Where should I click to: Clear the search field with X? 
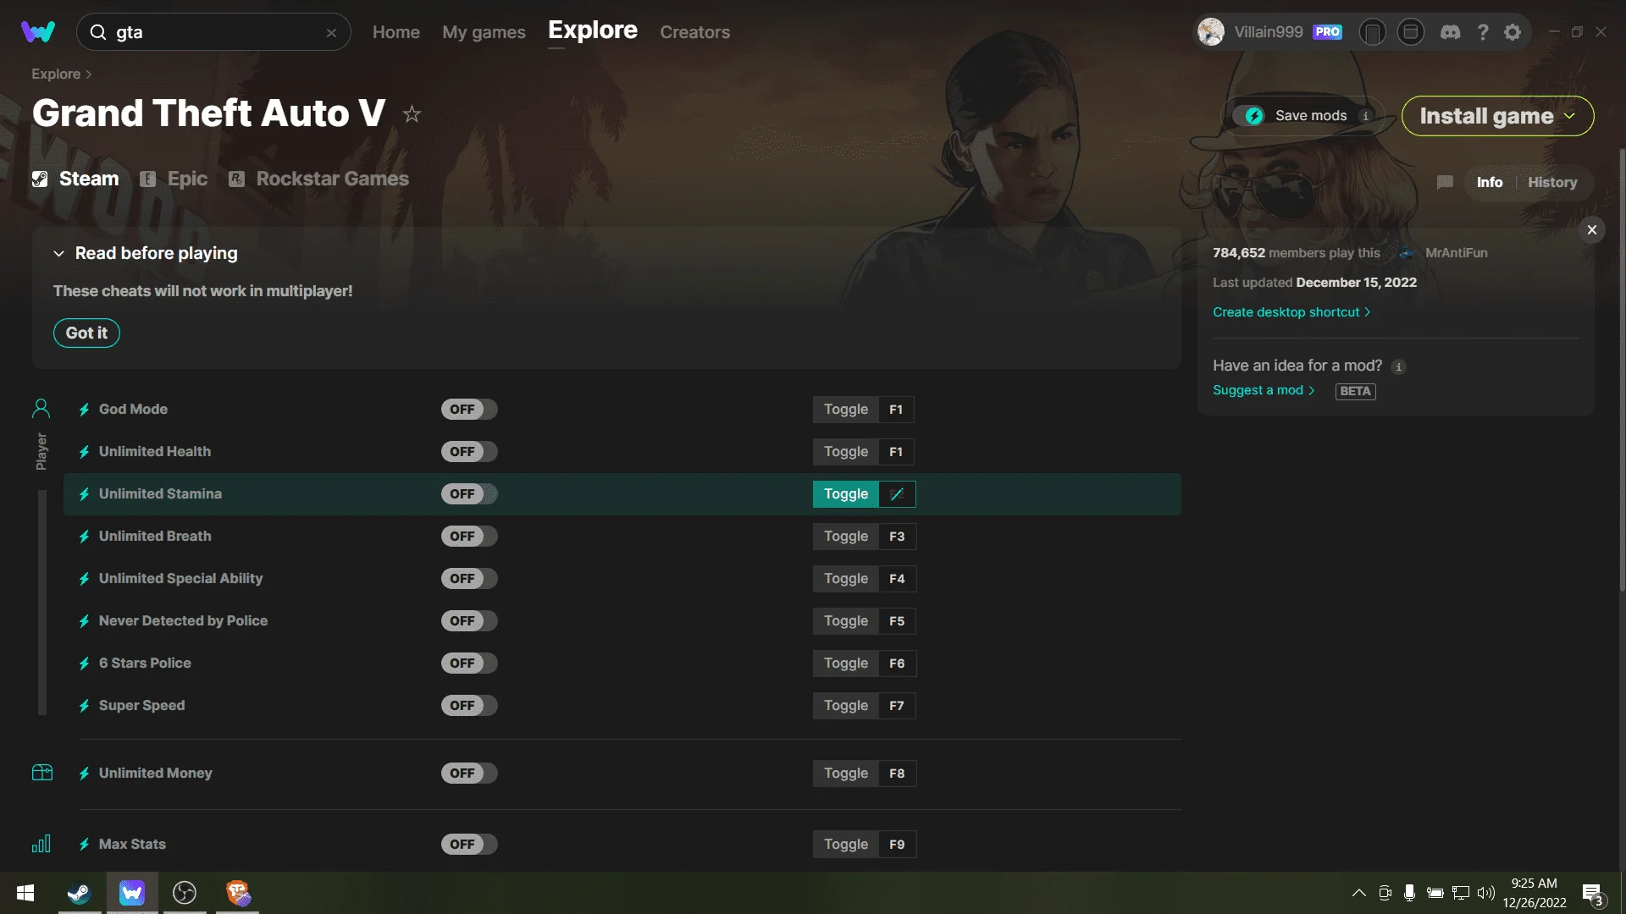331,32
